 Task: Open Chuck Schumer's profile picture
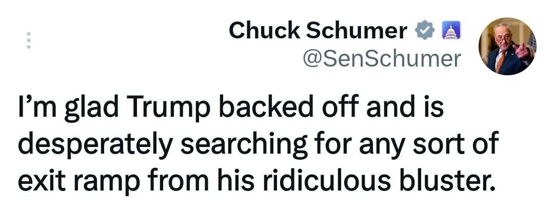tap(507, 46)
